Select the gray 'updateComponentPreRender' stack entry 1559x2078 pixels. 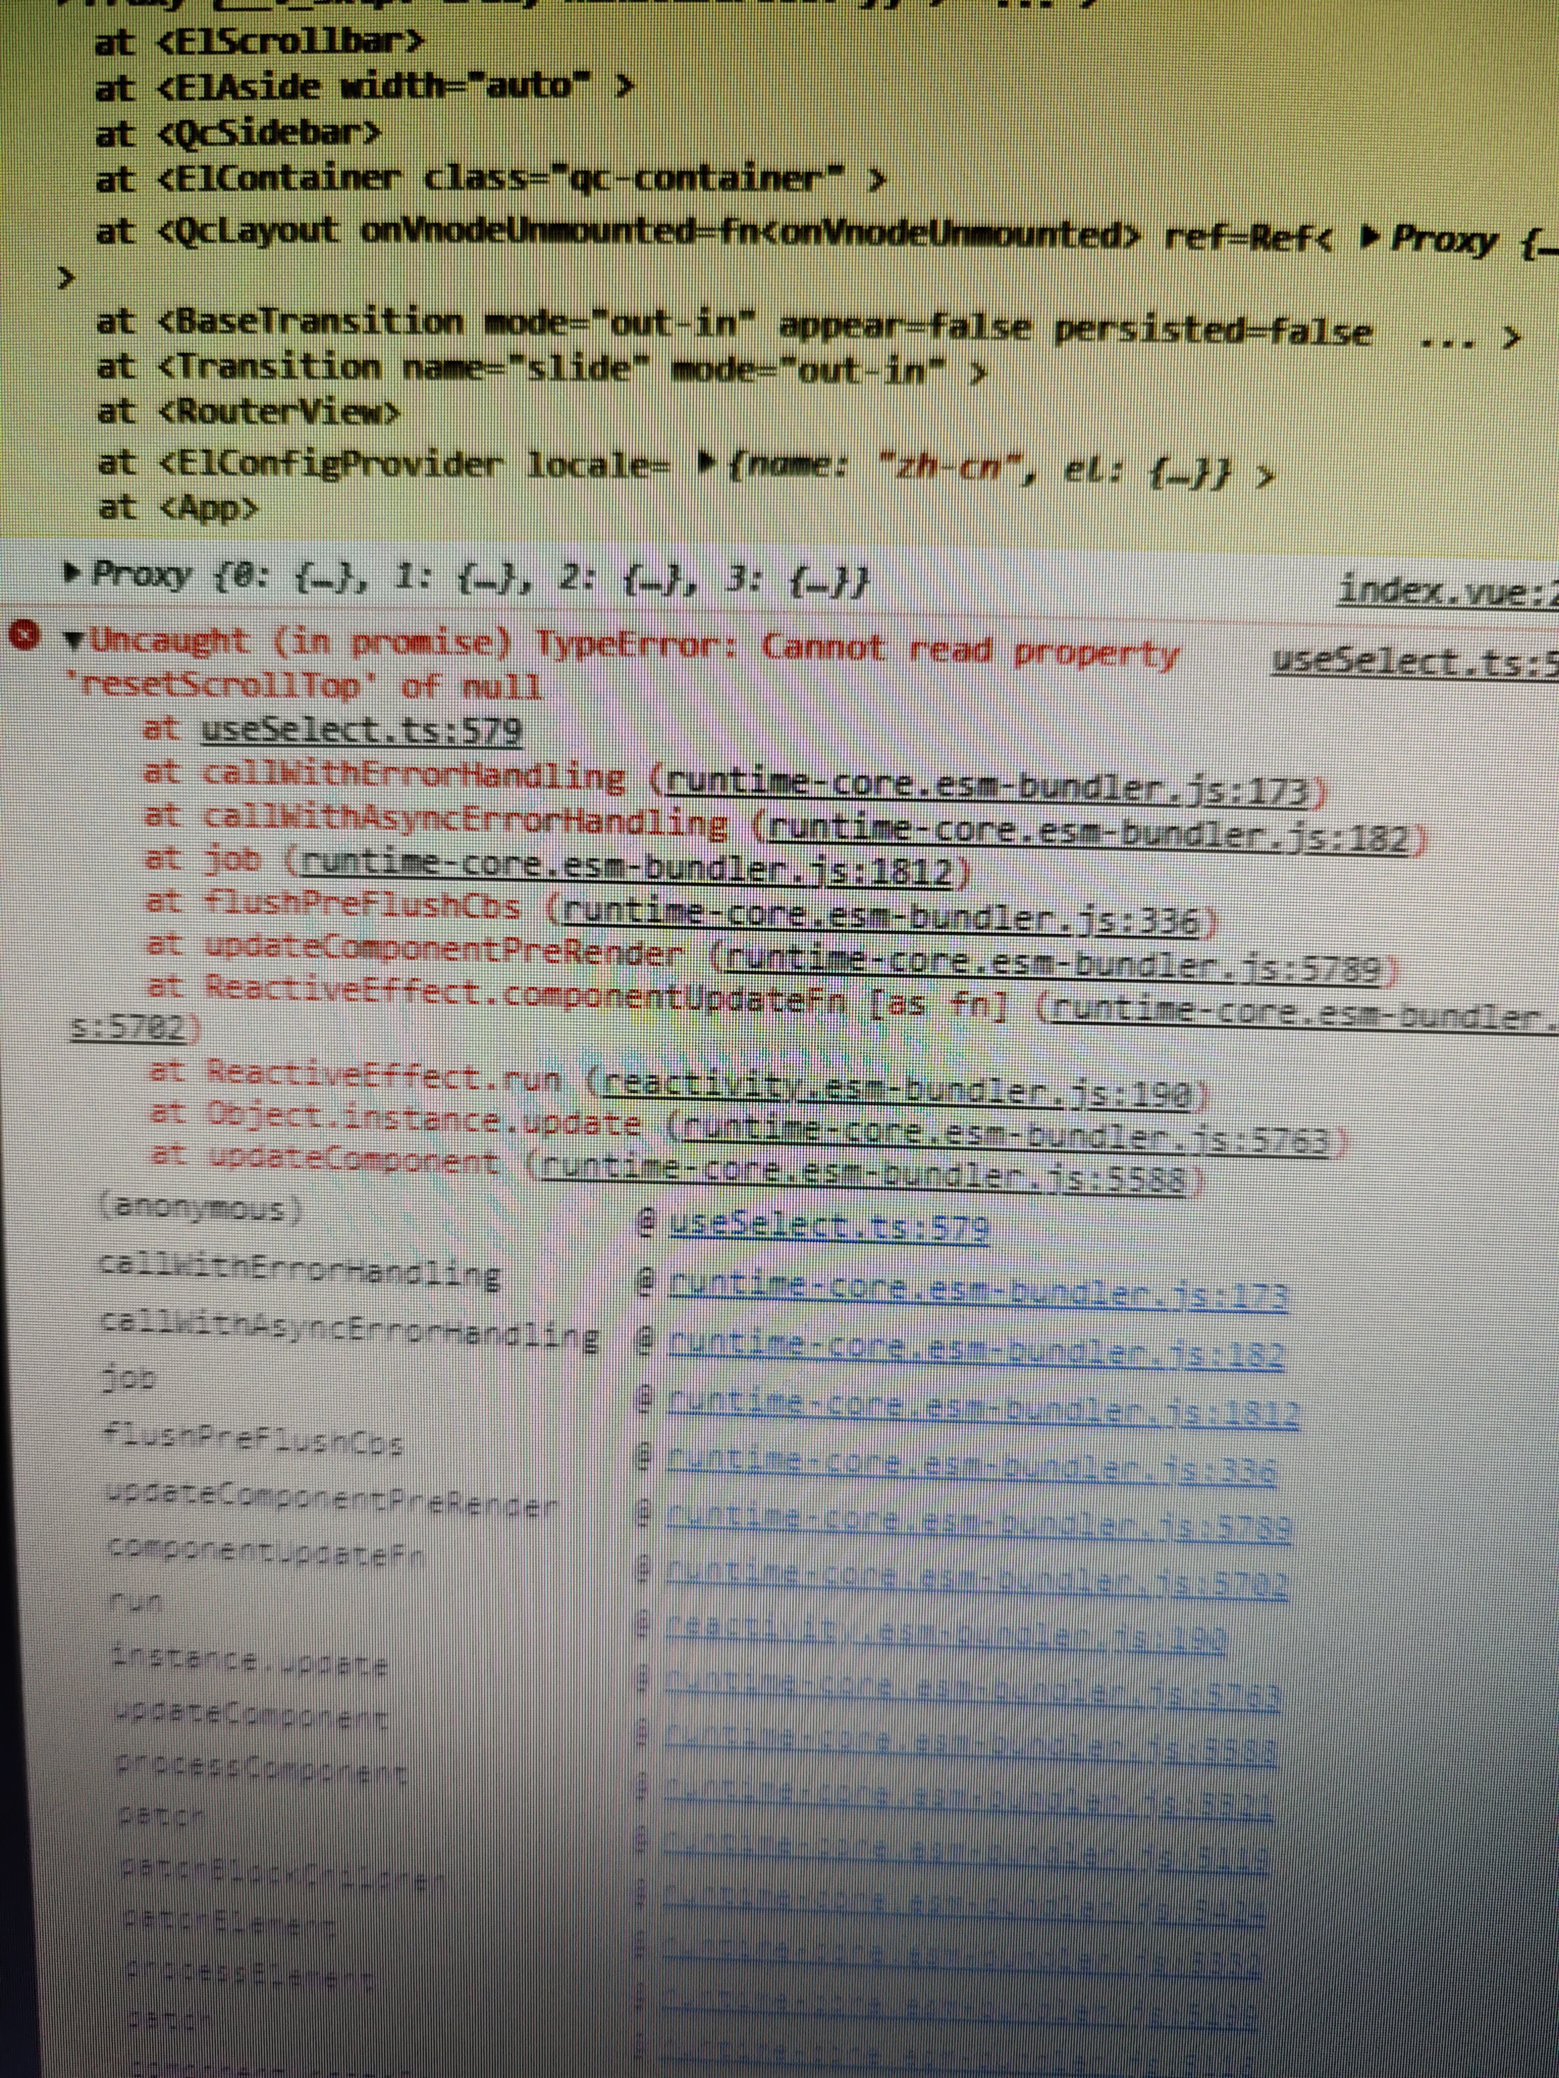[333, 1499]
